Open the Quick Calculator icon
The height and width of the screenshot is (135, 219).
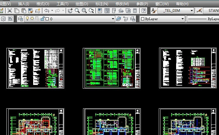click(135, 11)
